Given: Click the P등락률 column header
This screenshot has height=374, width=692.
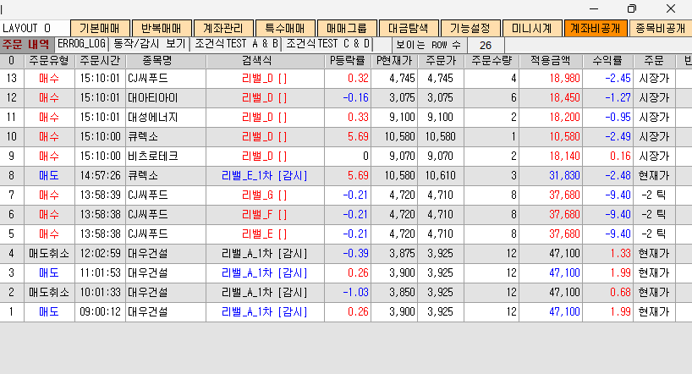Looking at the screenshot, I should (348, 61).
